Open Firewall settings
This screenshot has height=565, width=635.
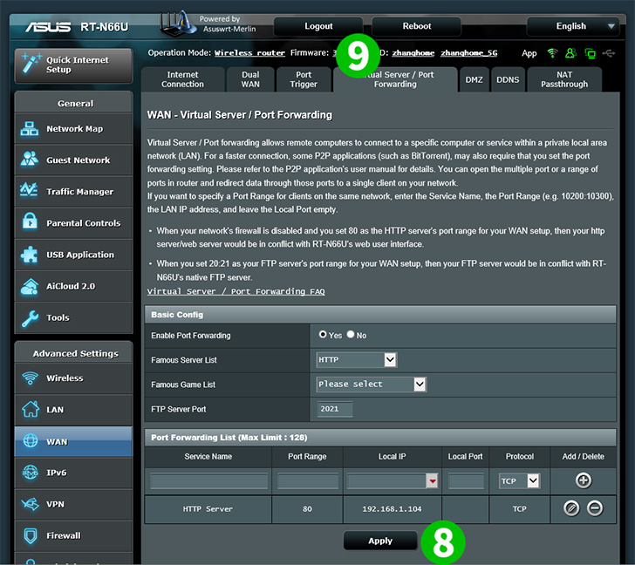[x=73, y=536]
